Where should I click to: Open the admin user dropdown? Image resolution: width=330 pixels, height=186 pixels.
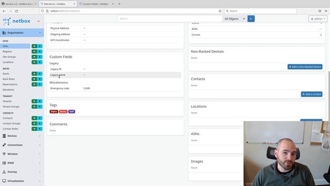(318, 19)
